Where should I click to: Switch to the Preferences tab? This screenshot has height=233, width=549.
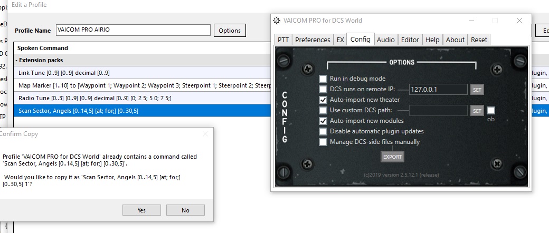pyautogui.click(x=313, y=40)
